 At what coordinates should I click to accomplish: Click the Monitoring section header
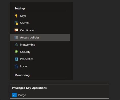coord(22,75)
